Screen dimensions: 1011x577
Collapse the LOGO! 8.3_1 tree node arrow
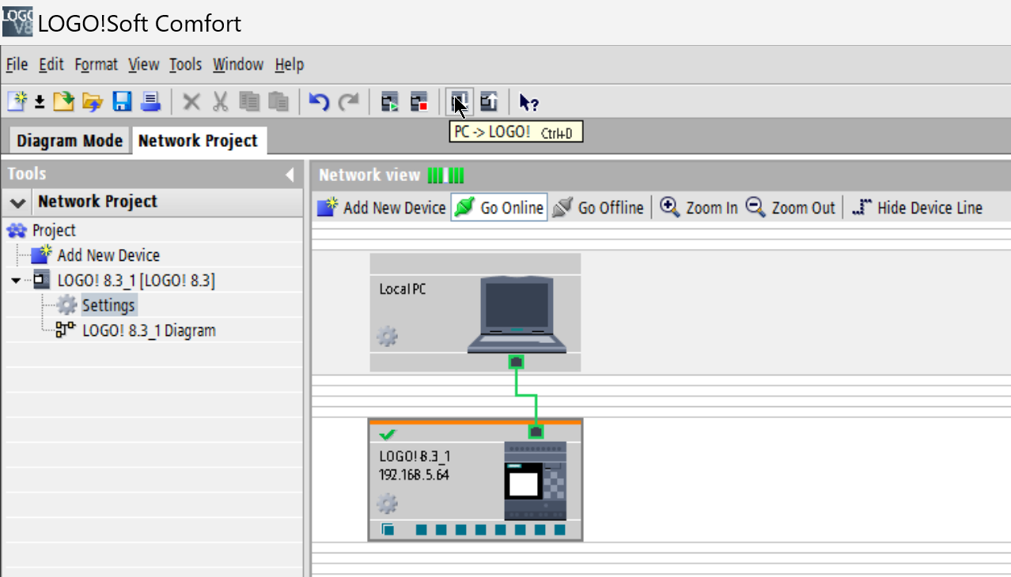pos(17,281)
